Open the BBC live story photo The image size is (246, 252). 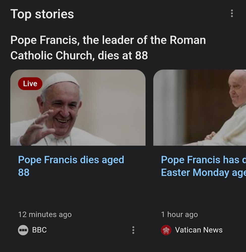point(78,108)
